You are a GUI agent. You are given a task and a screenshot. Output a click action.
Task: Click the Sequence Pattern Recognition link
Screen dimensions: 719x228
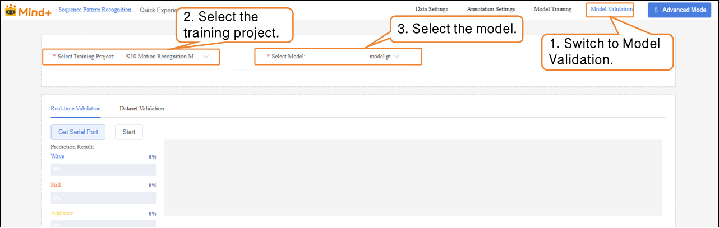tap(95, 10)
